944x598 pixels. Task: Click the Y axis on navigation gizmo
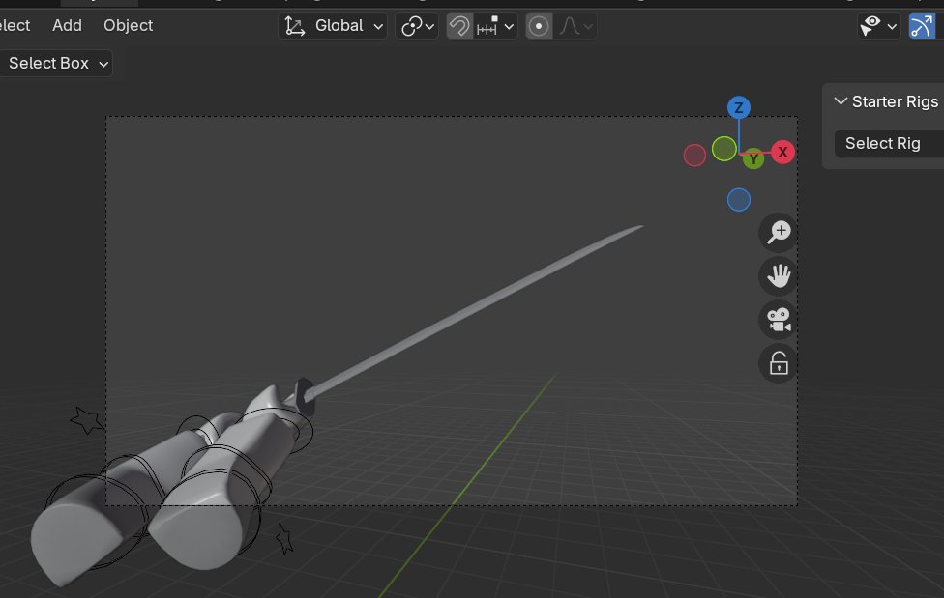tap(753, 158)
